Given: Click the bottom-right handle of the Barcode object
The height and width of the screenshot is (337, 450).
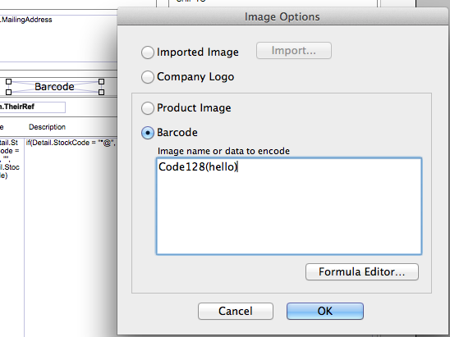Looking at the screenshot, I should tap(101, 93).
